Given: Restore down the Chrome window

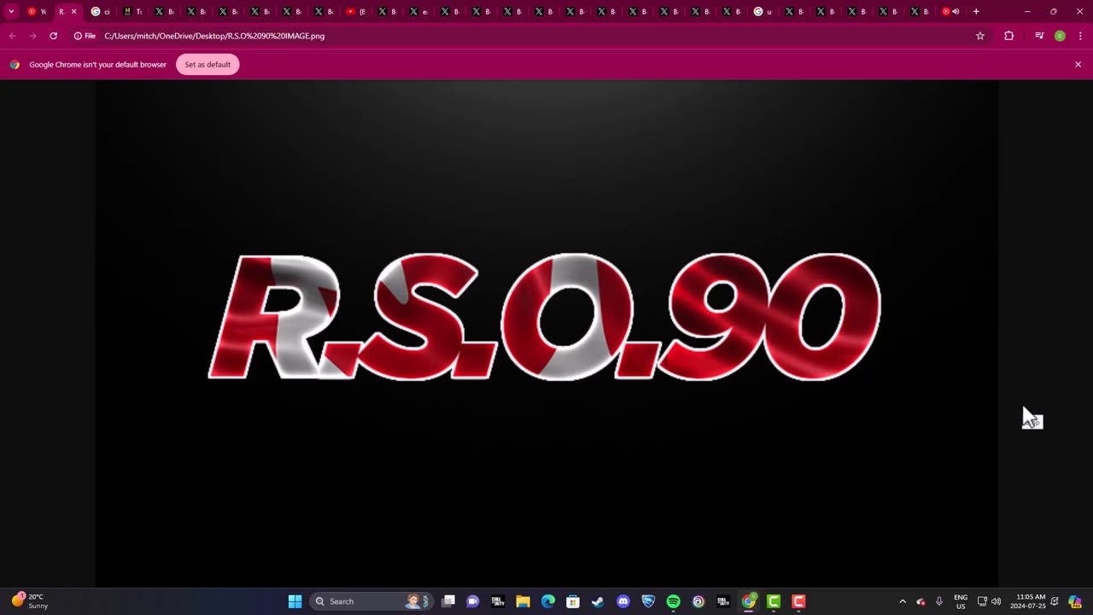Looking at the screenshot, I should click(x=1054, y=11).
